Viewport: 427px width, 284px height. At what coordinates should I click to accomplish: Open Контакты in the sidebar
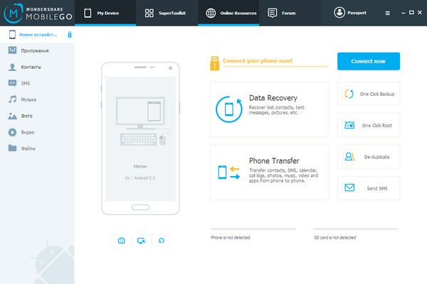click(37, 67)
